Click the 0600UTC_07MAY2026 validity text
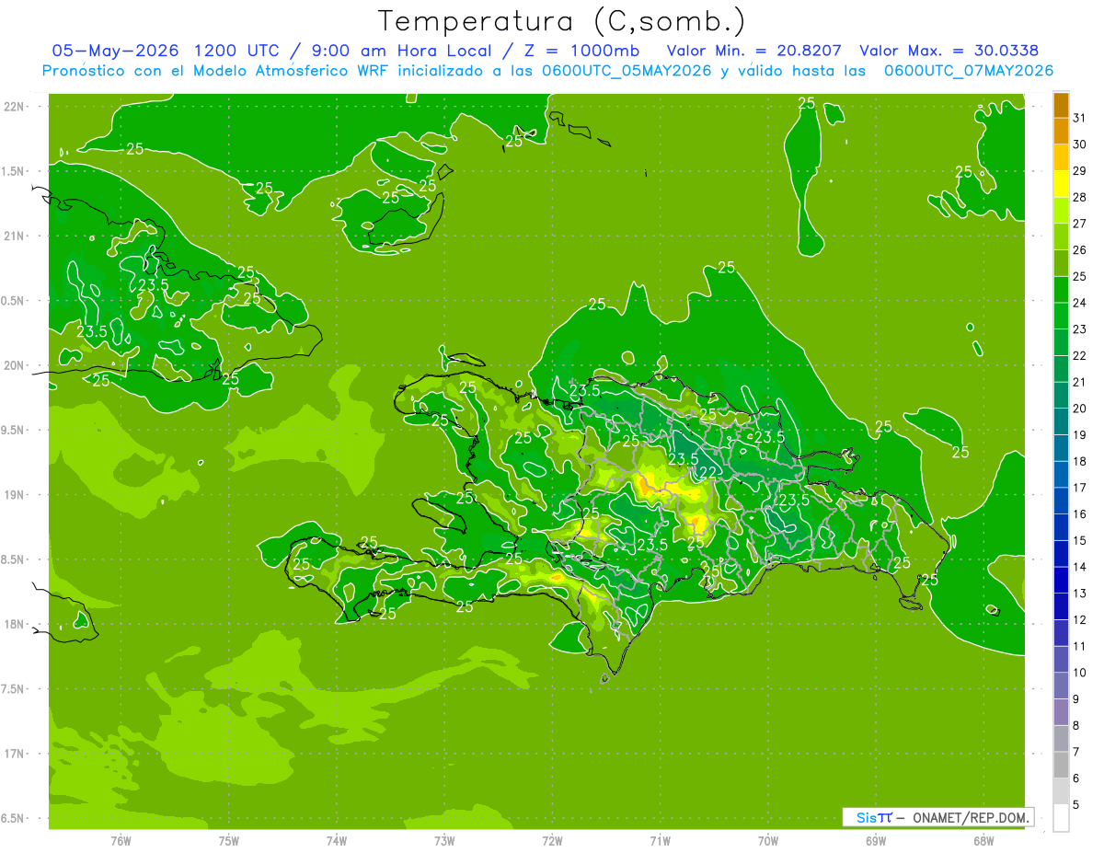The height and width of the screenshot is (853, 1104). pos(969,71)
